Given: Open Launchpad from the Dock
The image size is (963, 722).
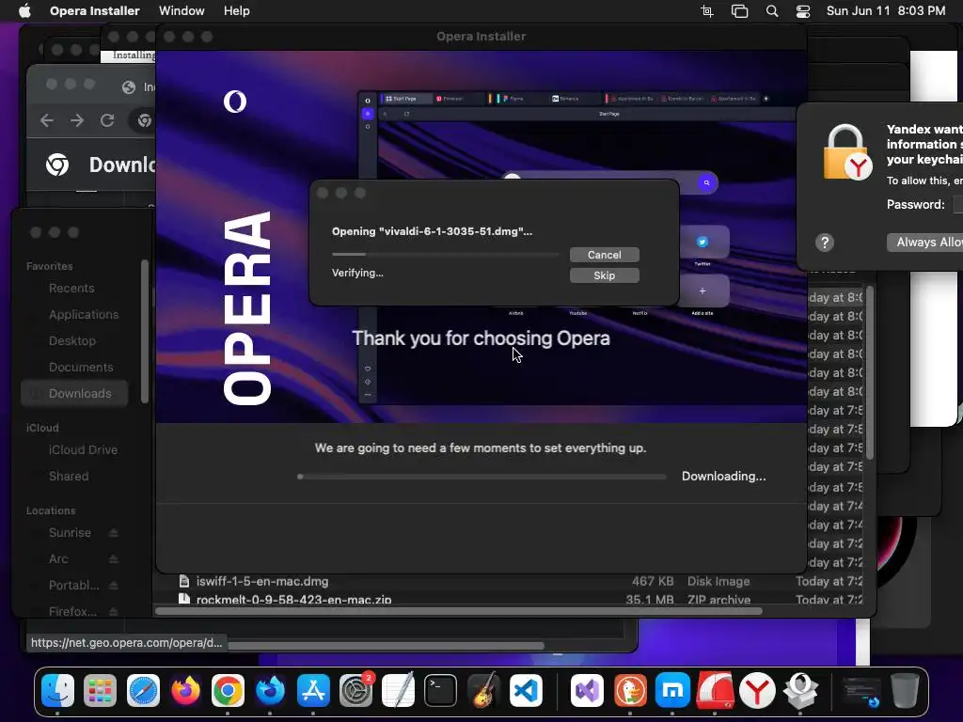Looking at the screenshot, I should (100, 691).
